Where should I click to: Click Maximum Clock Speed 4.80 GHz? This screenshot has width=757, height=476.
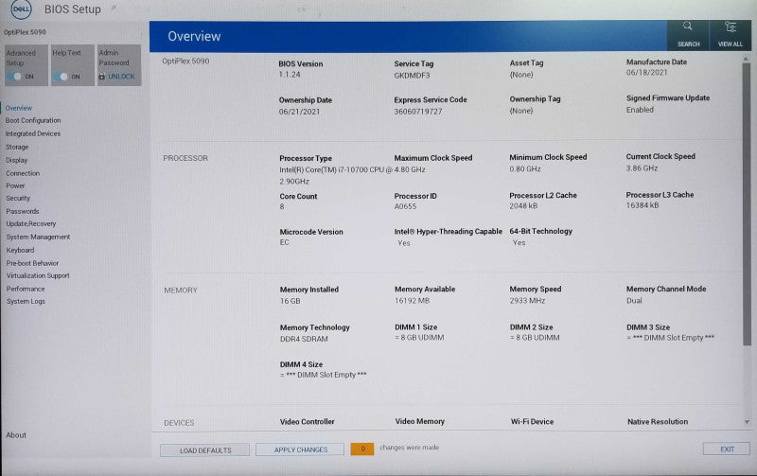(x=410, y=169)
